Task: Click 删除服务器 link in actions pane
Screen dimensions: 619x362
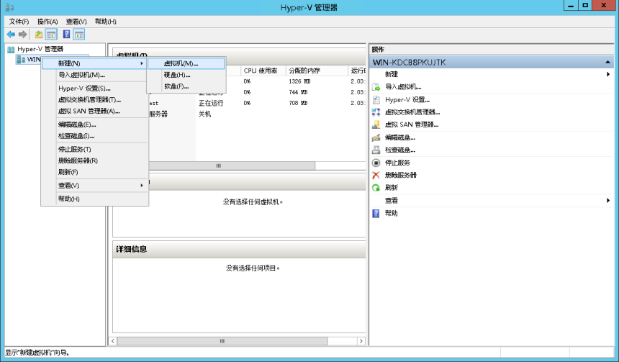Action: tap(401, 176)
